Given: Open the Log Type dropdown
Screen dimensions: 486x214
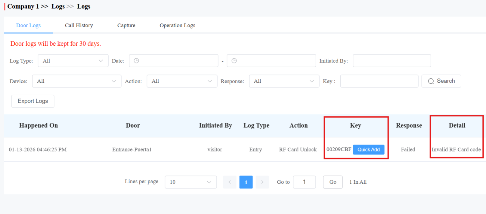Looking at the screenshot, I should tap(73, 61).
